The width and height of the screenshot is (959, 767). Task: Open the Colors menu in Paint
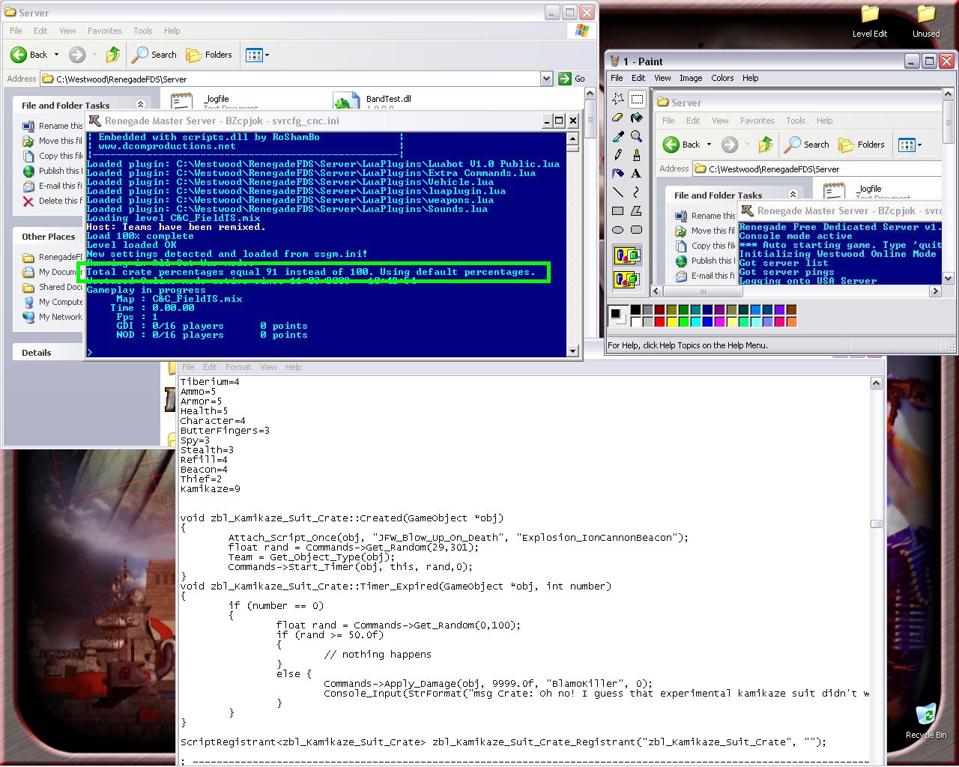[x=722, y=78]
